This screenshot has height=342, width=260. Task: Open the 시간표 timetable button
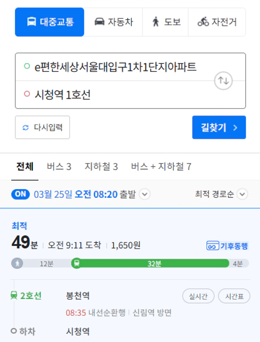(x=234, y=296)
